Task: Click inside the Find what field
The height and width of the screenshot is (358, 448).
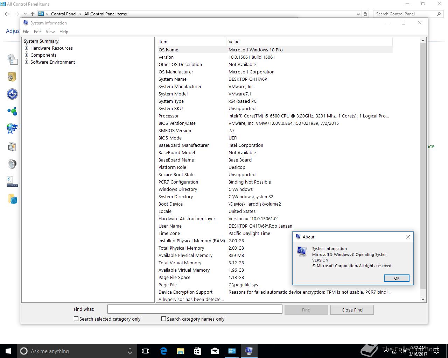Action: tap(195, 309)
